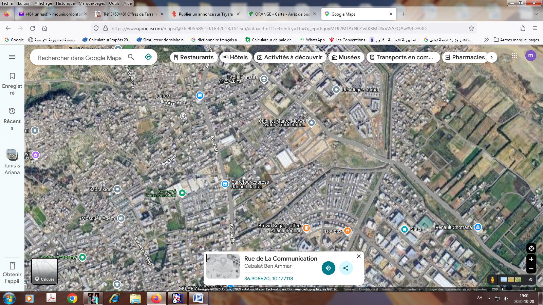
Task: Click the Carrefour express Raoued Jaafar marker
Action: [225, 184]
